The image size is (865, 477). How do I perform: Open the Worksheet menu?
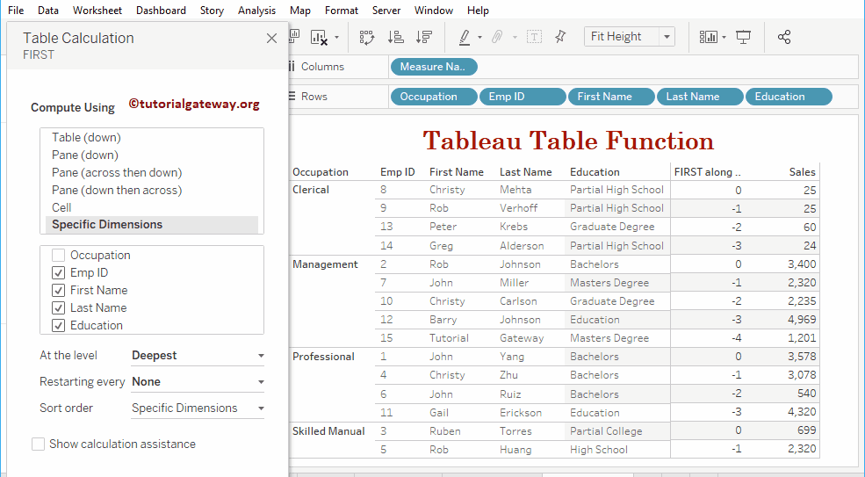pyautogui.click(x=97, y=11)
